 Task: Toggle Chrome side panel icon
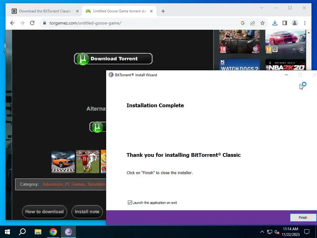285,23
